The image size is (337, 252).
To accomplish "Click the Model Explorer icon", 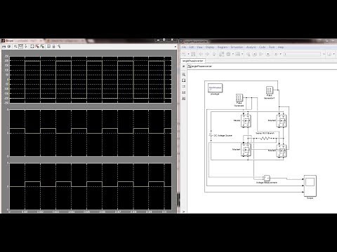I will pyautogui.click(x=237, y=54).
